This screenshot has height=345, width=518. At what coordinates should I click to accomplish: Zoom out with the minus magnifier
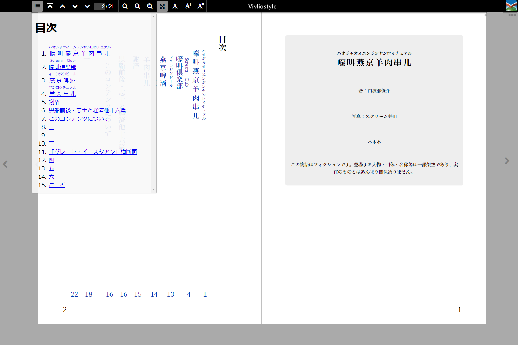125,6
